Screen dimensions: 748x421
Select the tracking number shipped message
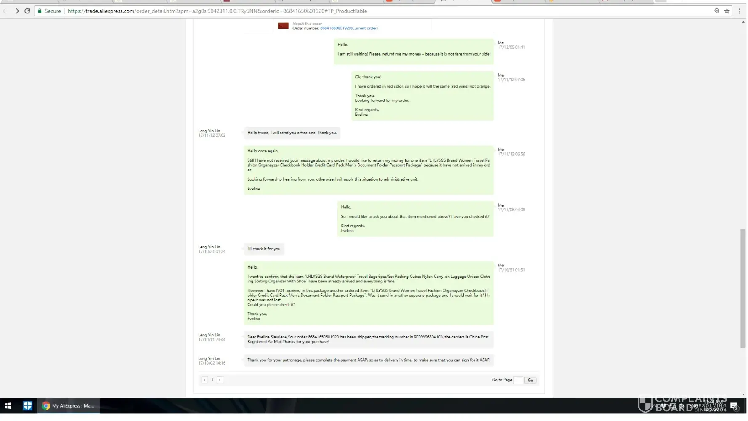[369, 339]
